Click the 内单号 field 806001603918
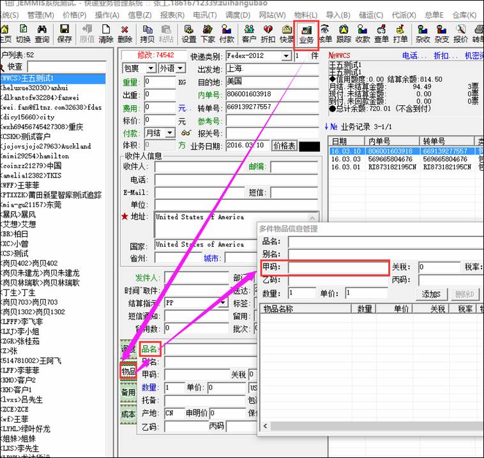484x458 pixels. [x=272, y=94]
